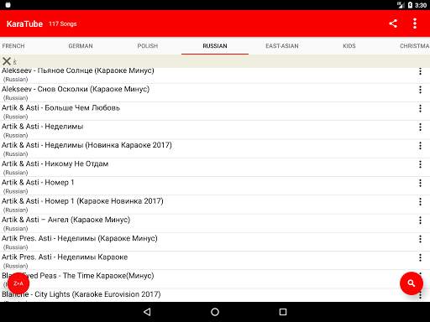This screenshot has height=322, width=430.
Task: Select song Artik & Asti - Больше Чем Любовь
Action: pos(215,112)
